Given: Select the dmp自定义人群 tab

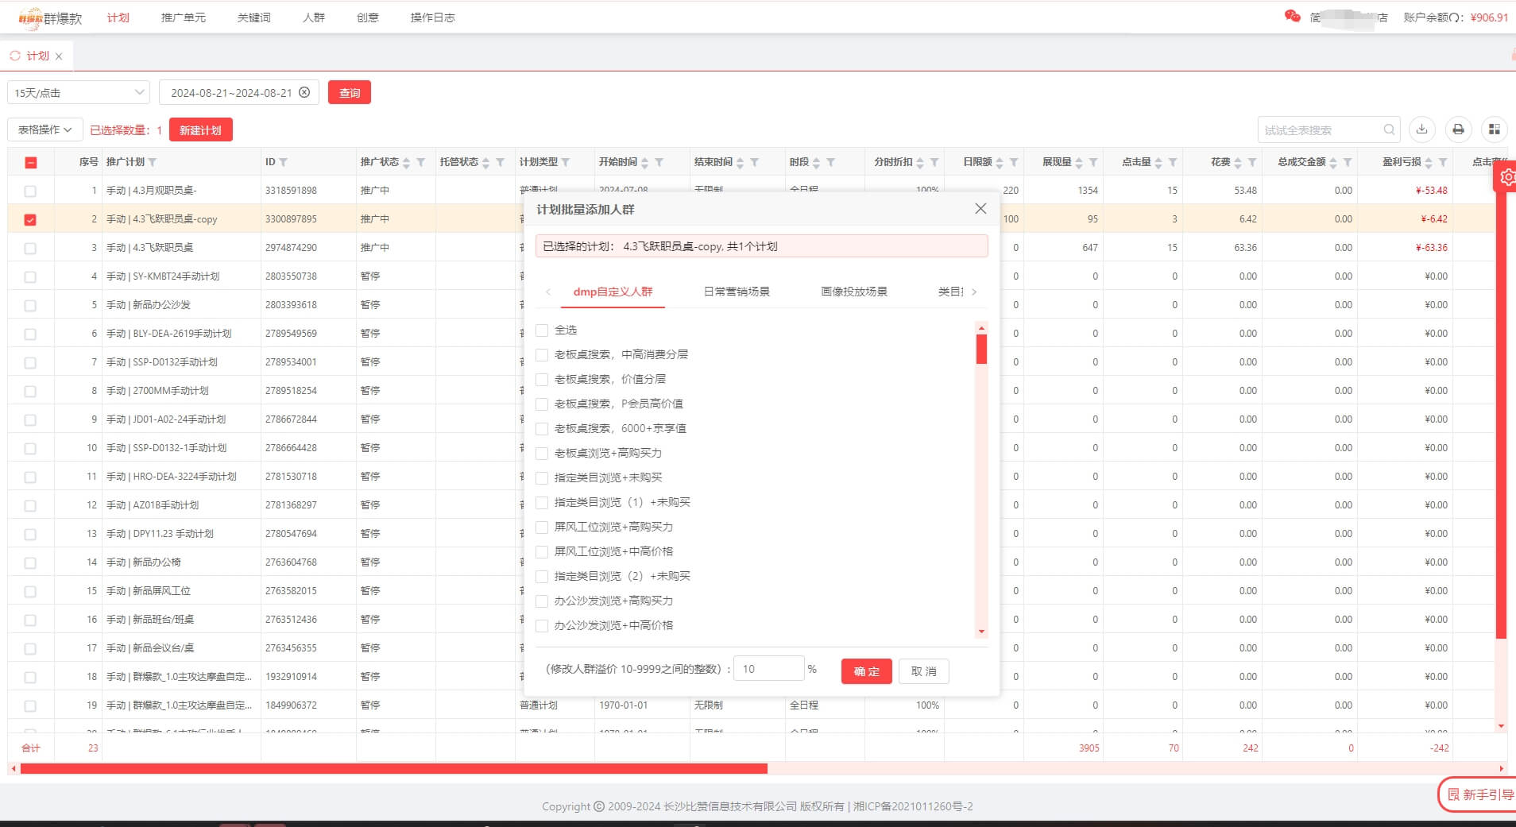Looking at the screenshot, I should [x=613, y=292].
